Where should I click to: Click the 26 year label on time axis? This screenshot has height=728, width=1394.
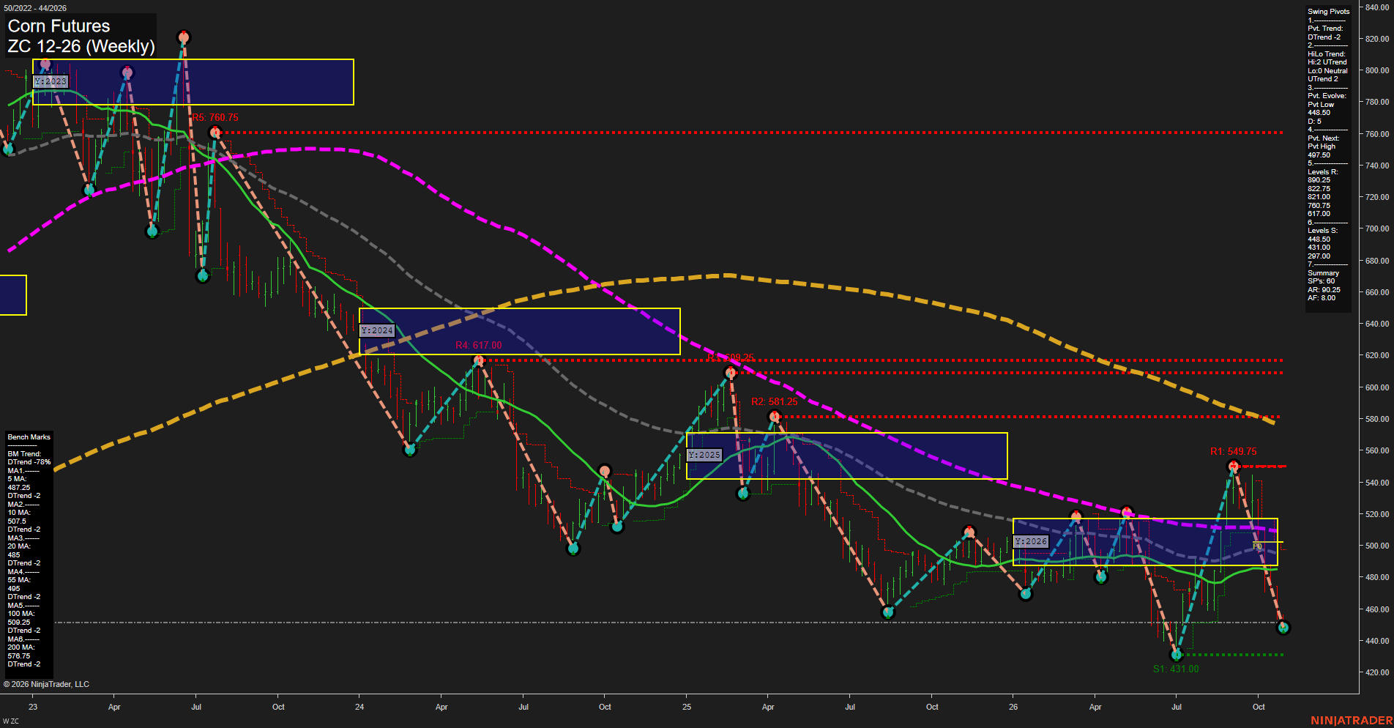(1013, 707)
